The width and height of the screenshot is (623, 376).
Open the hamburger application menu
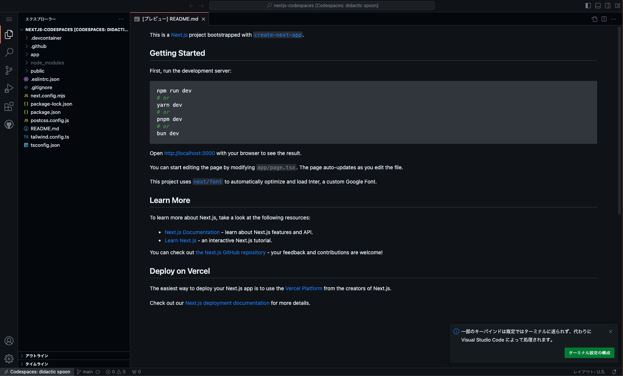coord(9,19)
